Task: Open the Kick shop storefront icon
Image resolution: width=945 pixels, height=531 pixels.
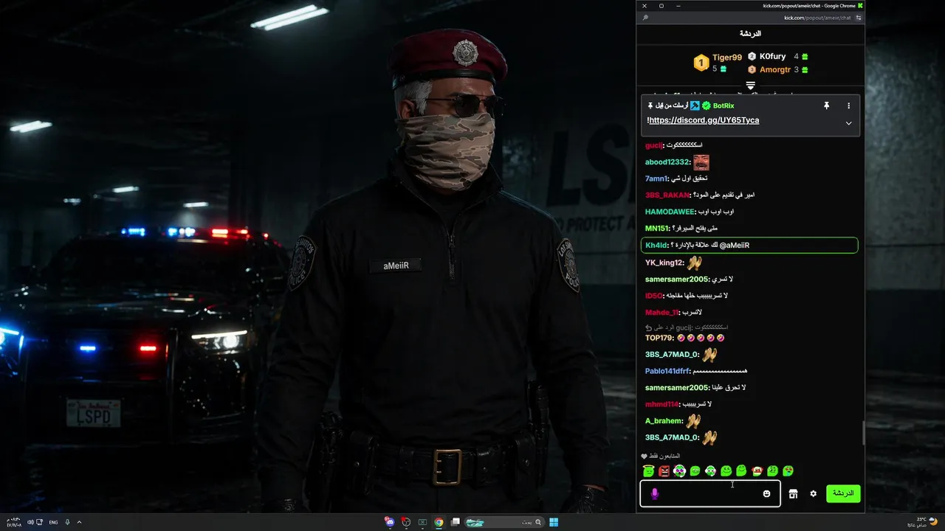Action: tap(793, 493)
